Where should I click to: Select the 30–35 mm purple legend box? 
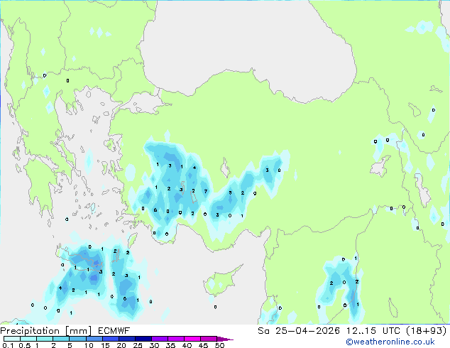[x=159, y=339]
